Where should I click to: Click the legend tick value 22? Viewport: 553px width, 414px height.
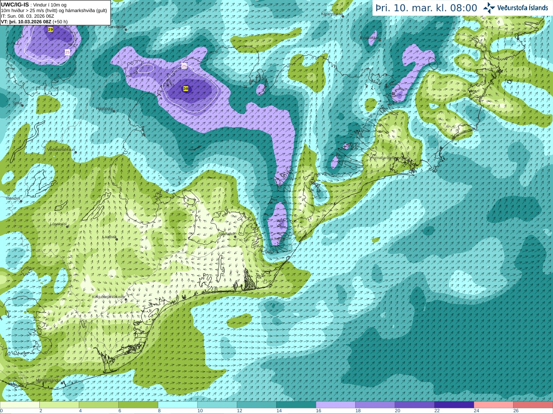(437, 411)
